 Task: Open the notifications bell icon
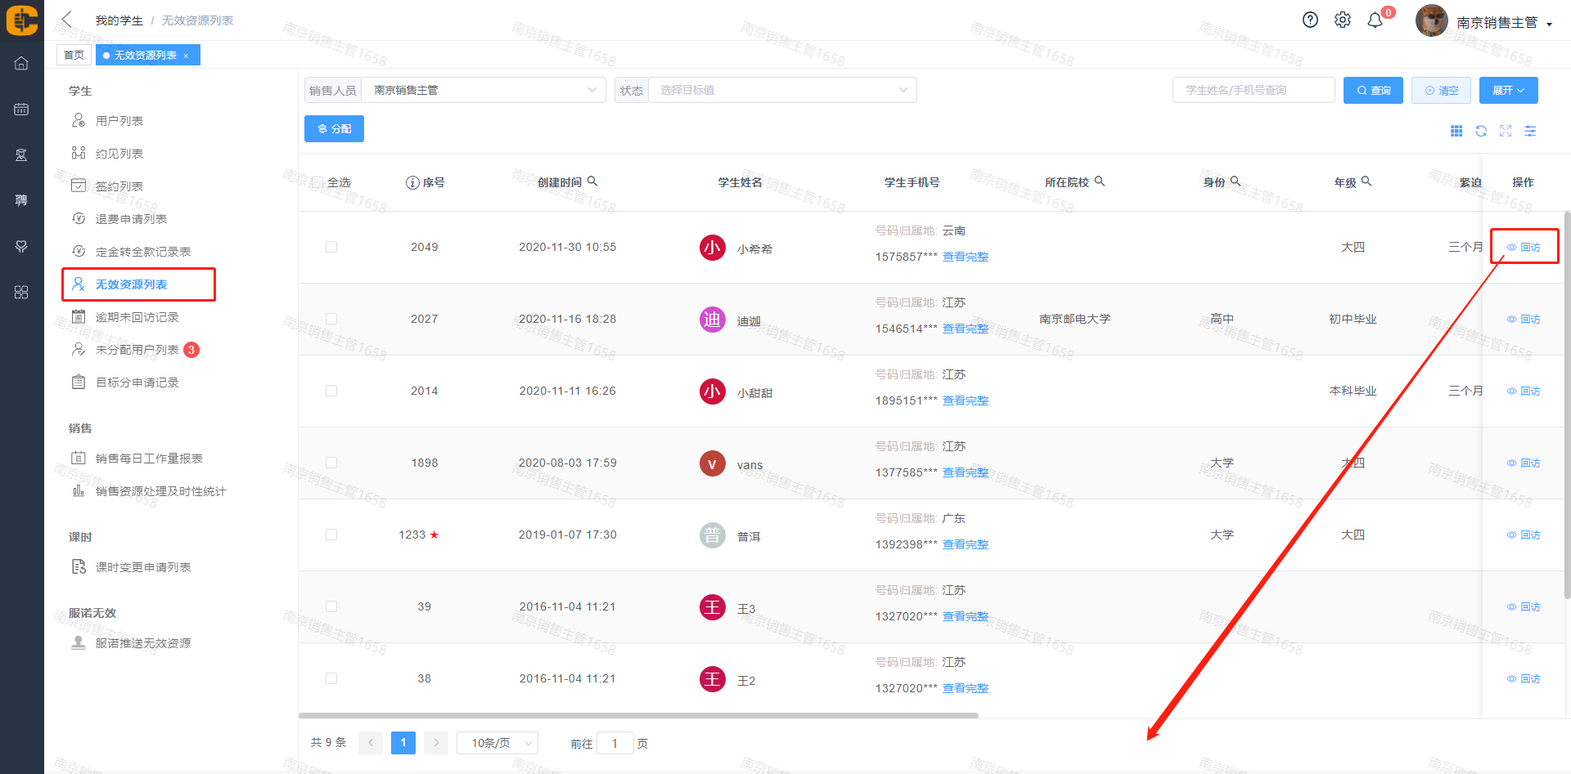(x=1375, y=20)
